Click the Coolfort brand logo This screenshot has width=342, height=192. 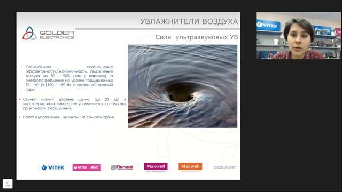[224, 167]
